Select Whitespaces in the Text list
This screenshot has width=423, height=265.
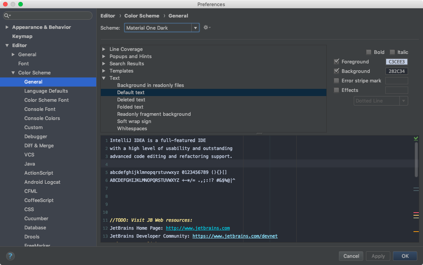pyautogui.click(x=132, y=129)
